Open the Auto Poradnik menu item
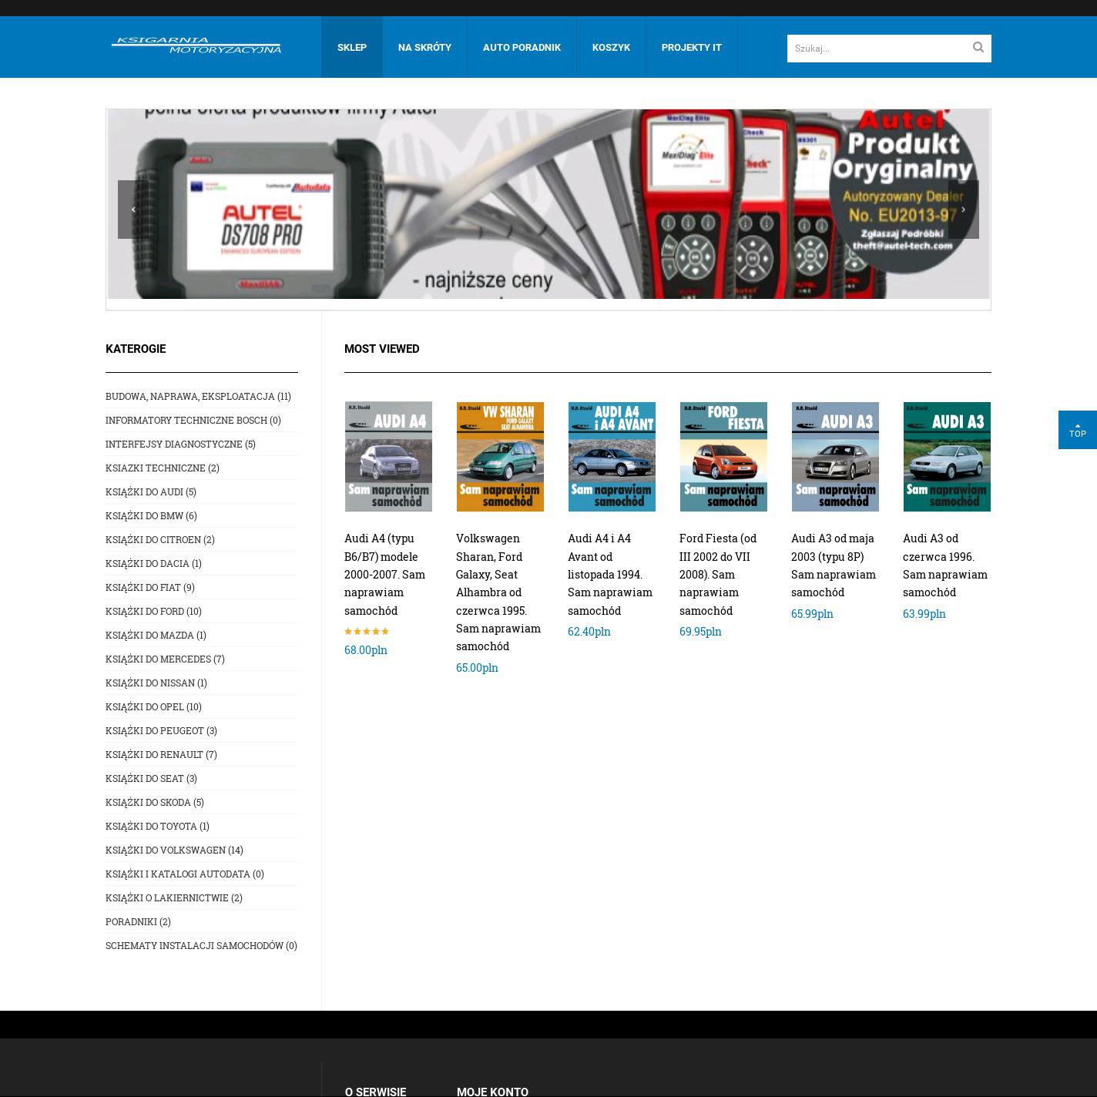 coord(522,48)
